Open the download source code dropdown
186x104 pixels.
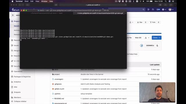click(x=147, y=38)
